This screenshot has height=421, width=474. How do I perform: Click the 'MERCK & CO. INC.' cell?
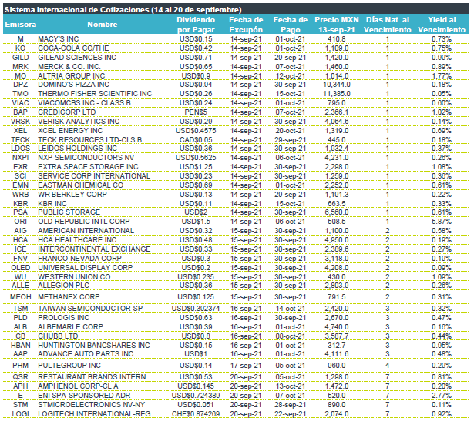click(69, 67)
